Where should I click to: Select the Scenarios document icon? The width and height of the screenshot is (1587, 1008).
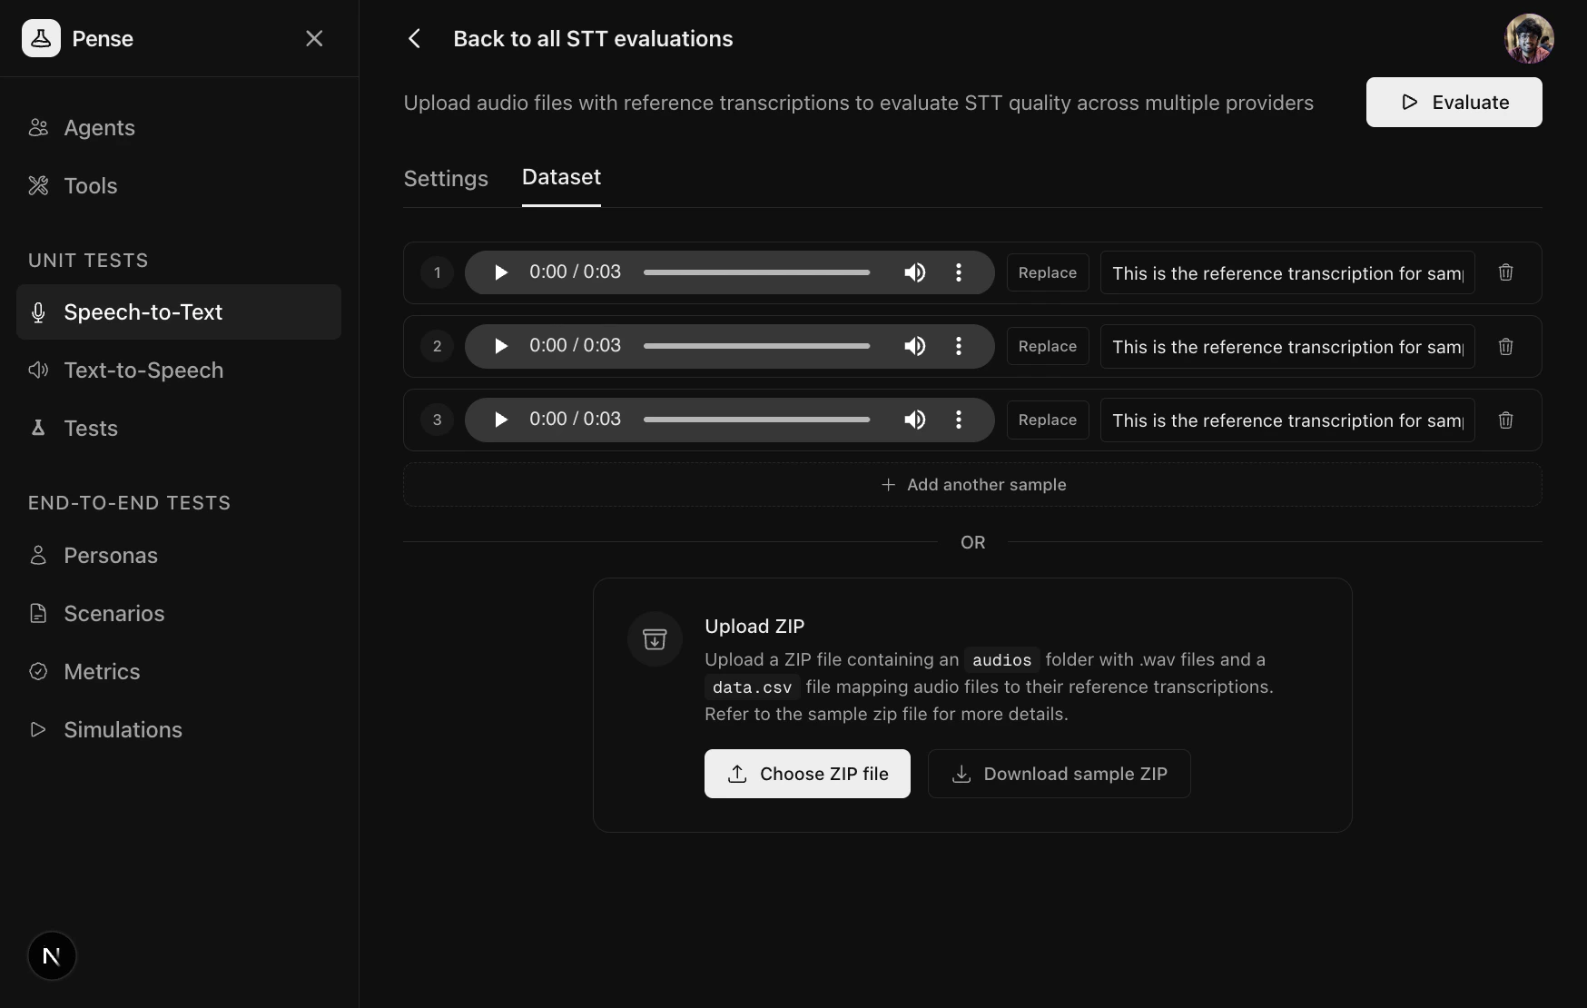tap(38, 614)
